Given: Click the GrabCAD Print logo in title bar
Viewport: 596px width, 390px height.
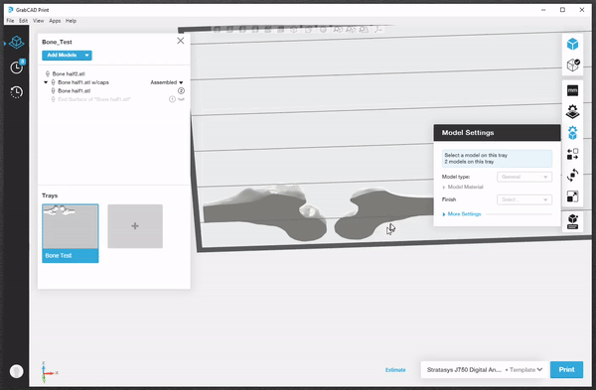Looking at the screenshot, I should point(10,10).
